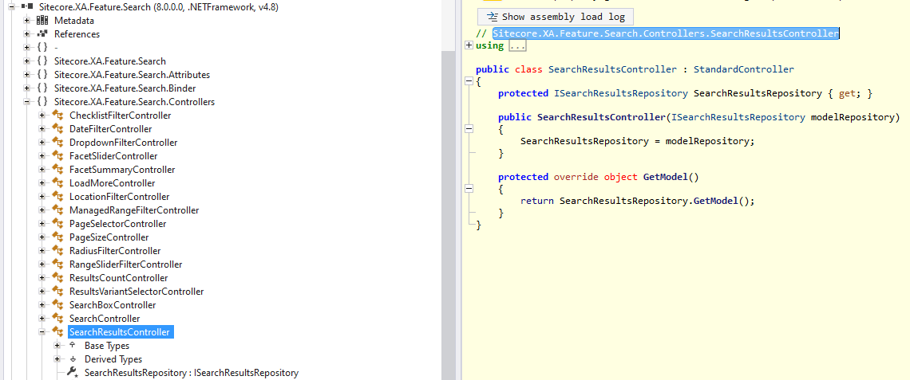The width and height of the screenshot is (910, 380).
Task: Click the FacetSliderController class icon
Action: pos(57,156)
